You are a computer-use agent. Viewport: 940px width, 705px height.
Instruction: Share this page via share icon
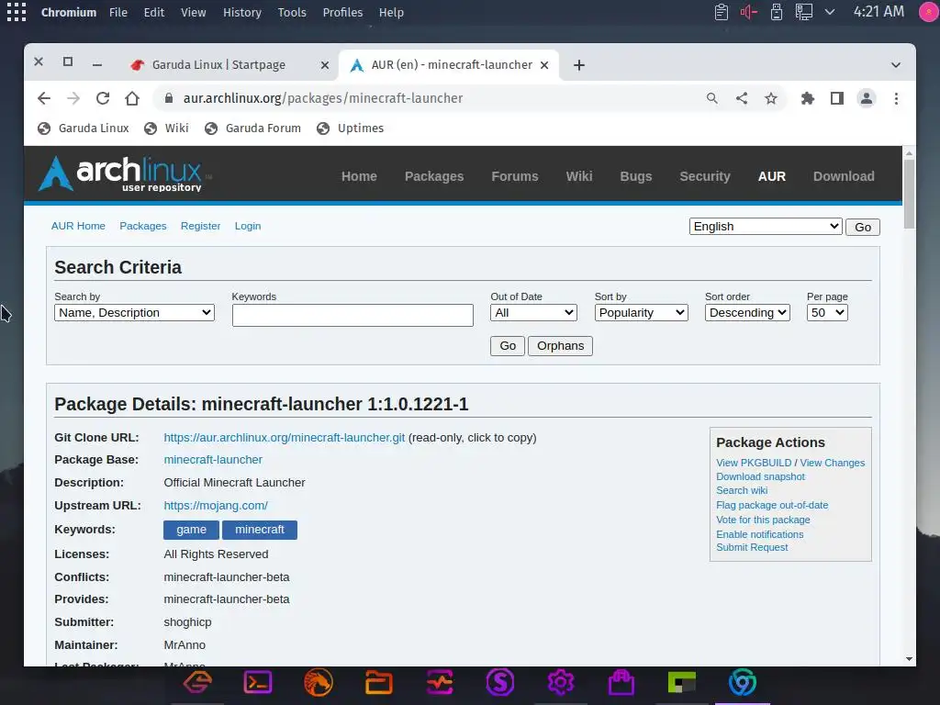coord(742,98)
